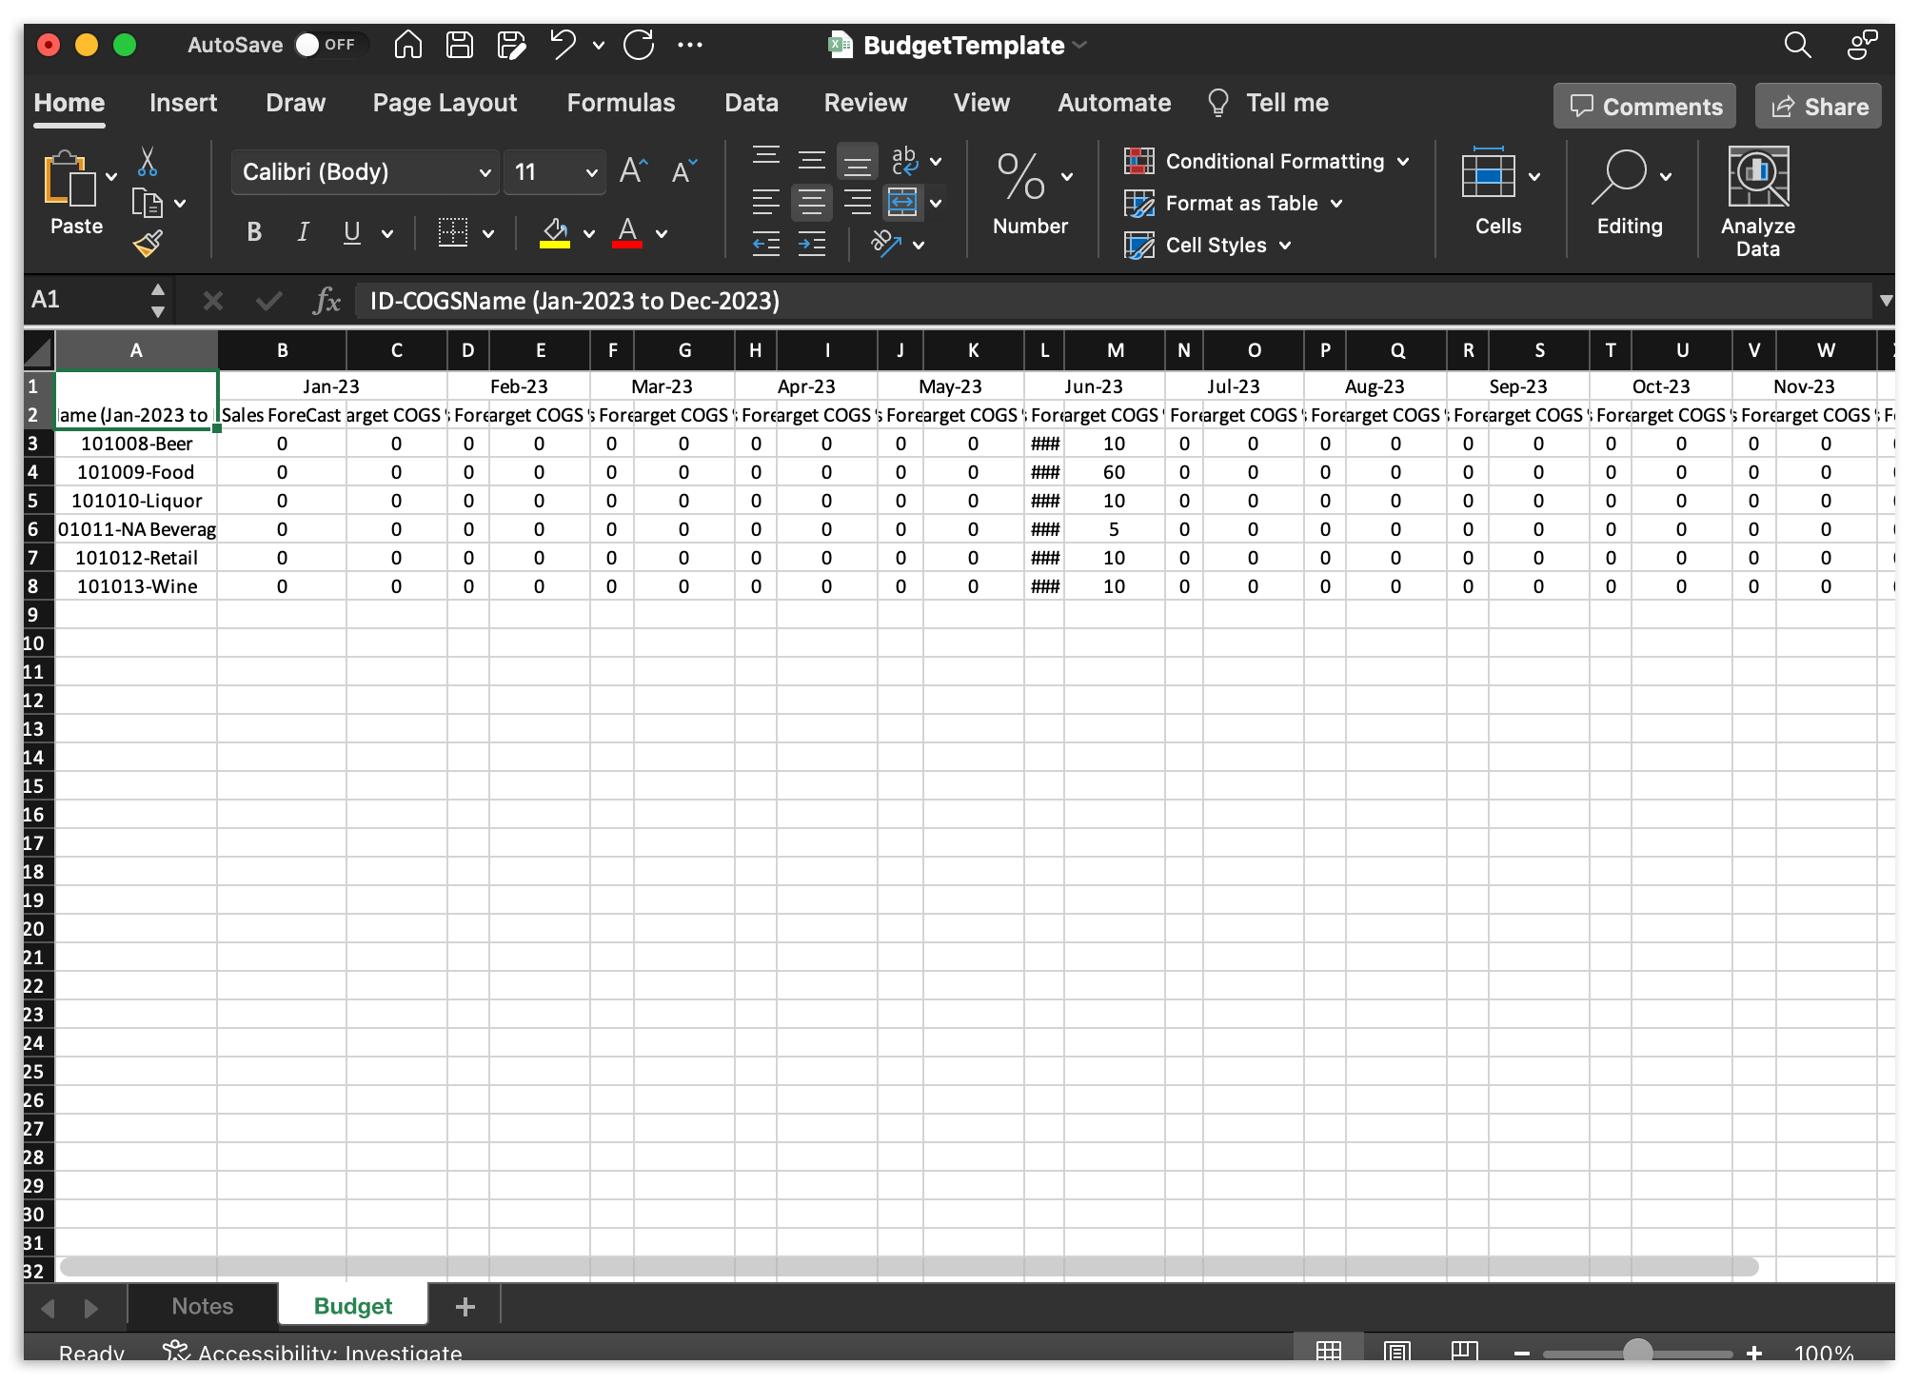
Task: Click the Increase Font Size icon
Action: coord(633,171)
